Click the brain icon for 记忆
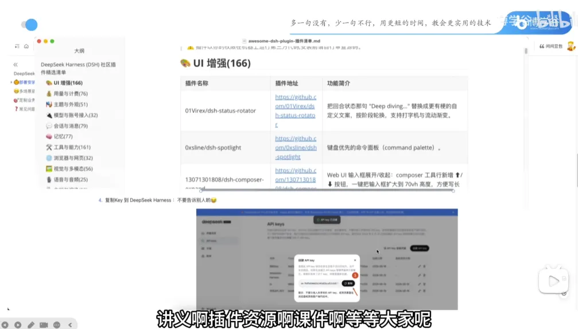The image size is (578, 329). (49, 136)
